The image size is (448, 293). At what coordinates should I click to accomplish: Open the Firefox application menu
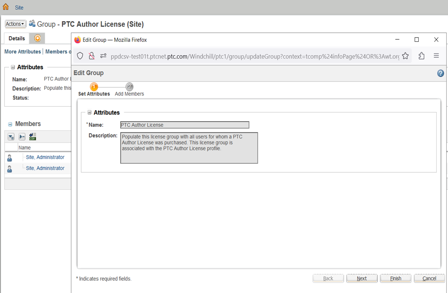click(x=436, y=56)
